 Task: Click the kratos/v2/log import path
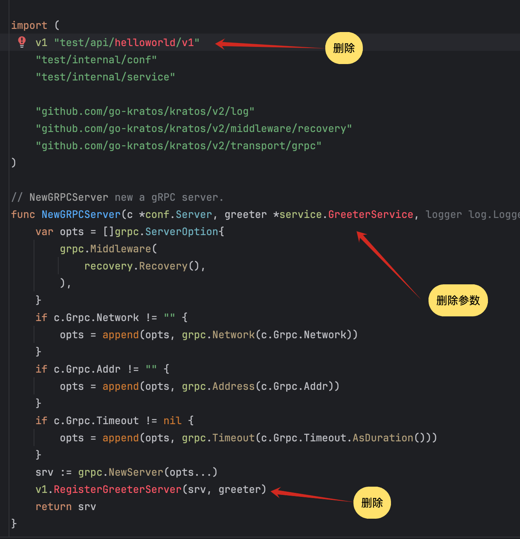coord(145,111)
